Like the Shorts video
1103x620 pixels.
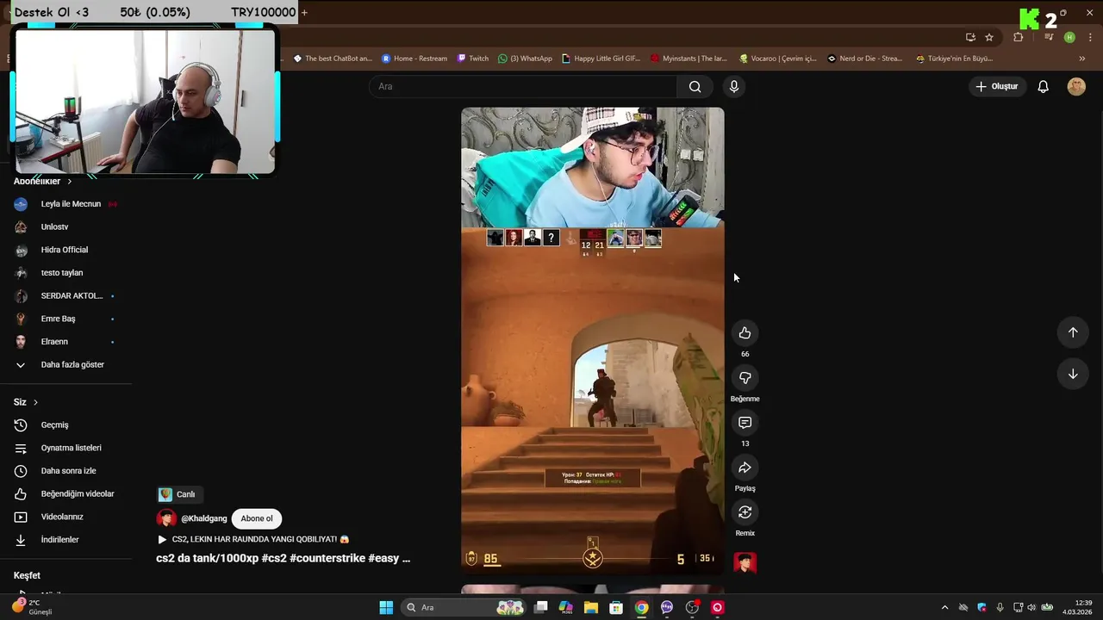click(x=745, y=333)
